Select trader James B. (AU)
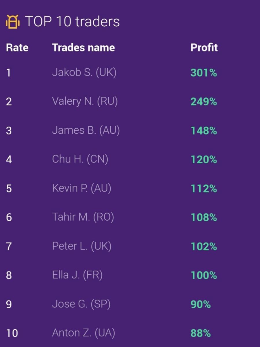 (x=86, y=130)
